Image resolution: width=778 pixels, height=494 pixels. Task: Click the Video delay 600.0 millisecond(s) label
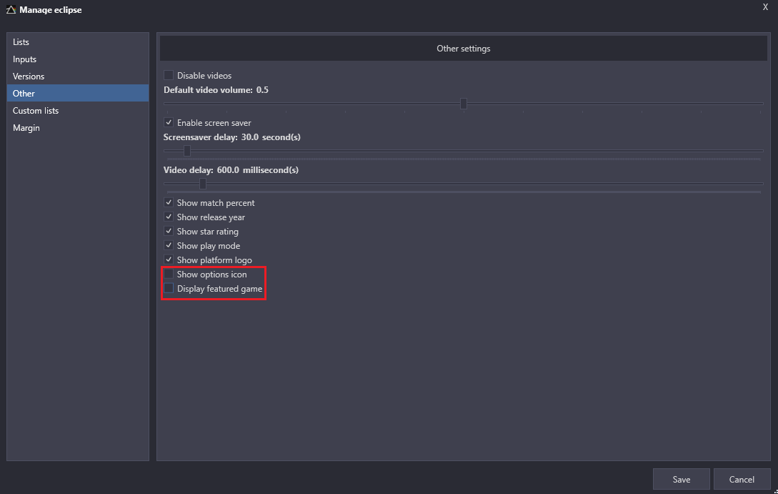231,170
